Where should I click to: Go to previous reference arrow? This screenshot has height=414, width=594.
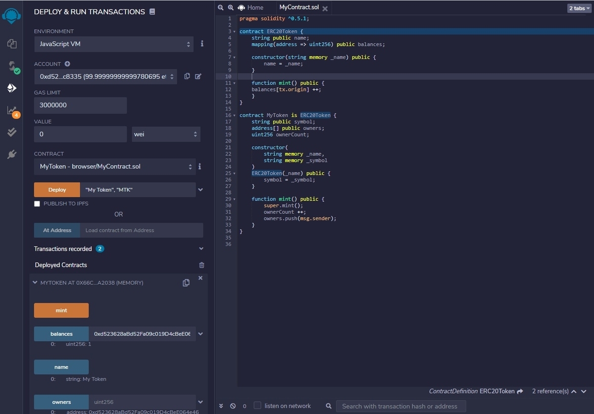point(574,391)
